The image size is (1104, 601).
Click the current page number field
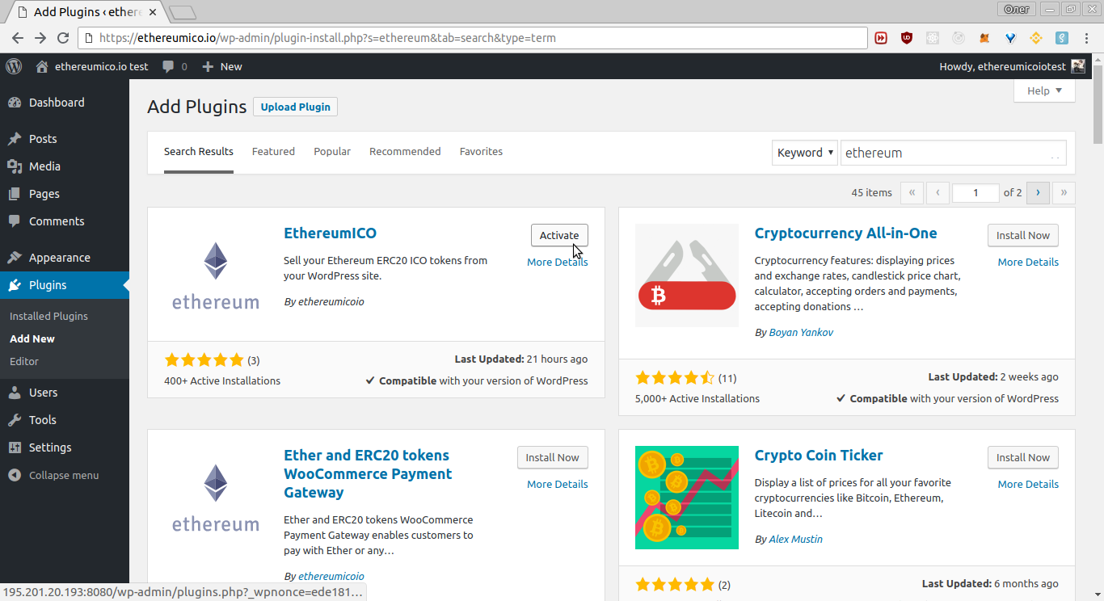coord(975,192)
